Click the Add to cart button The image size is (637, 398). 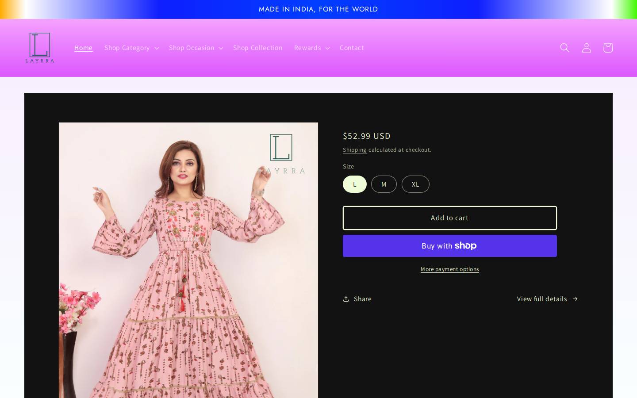point(450,218)
